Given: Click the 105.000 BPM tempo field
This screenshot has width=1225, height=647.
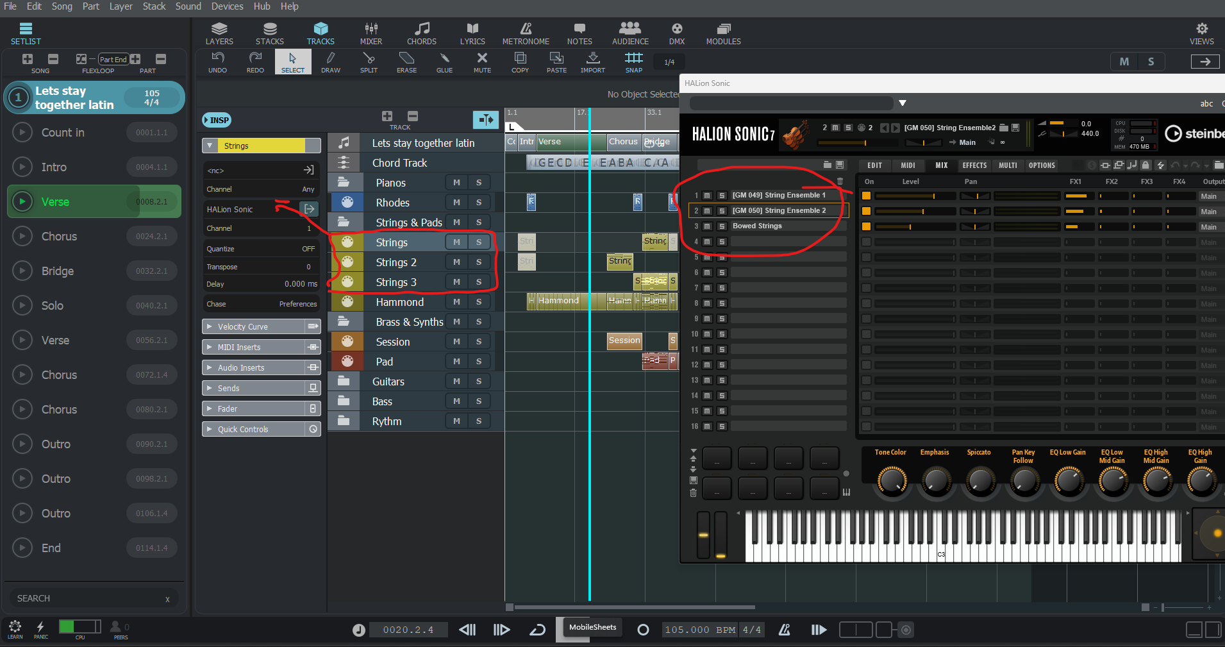Looking at the screenshot, I should pos(700,630).
